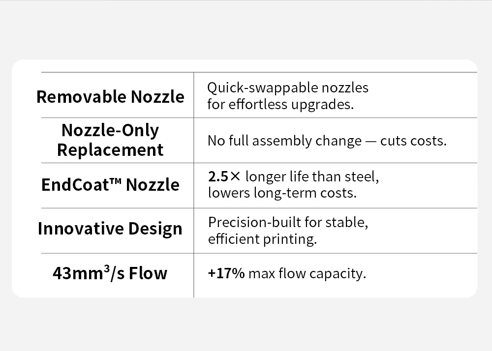
Task: Select the 'lowers long-term costs.' line
Action: click(282, 193)
